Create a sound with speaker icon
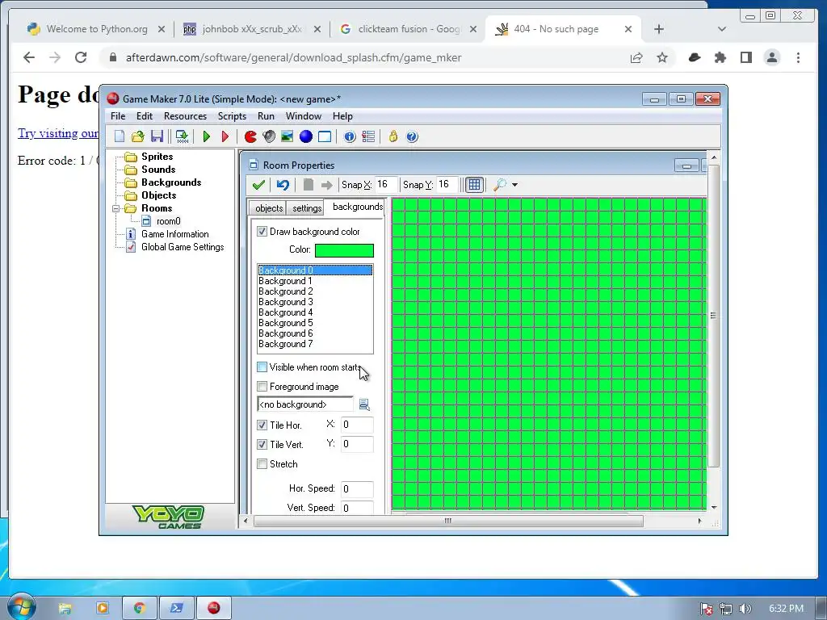The height and width of the screenshot is (620, 827). coord(269,136)
